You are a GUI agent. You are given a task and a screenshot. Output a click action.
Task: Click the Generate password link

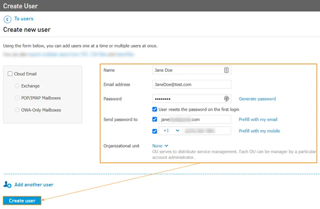pyautogui.click(x=257, y=99)
